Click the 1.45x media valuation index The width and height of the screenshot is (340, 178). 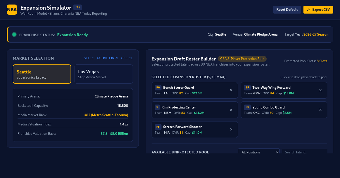124,124
